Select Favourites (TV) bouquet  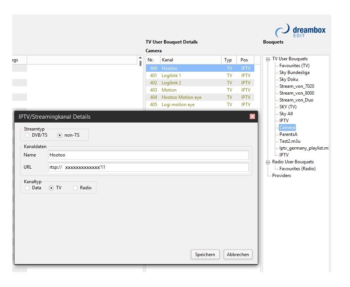[294, 66]
